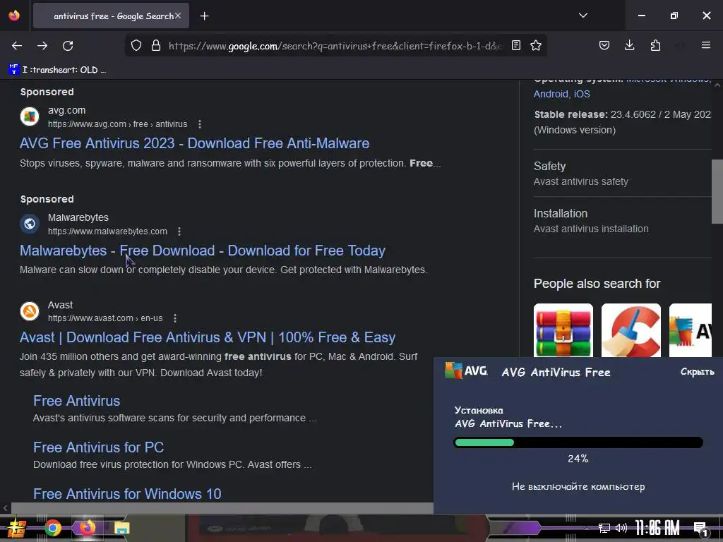The image size is (723, 542).
Task: Open more options for Avast result
Action: pyautogui.click(x=175, y=318)
